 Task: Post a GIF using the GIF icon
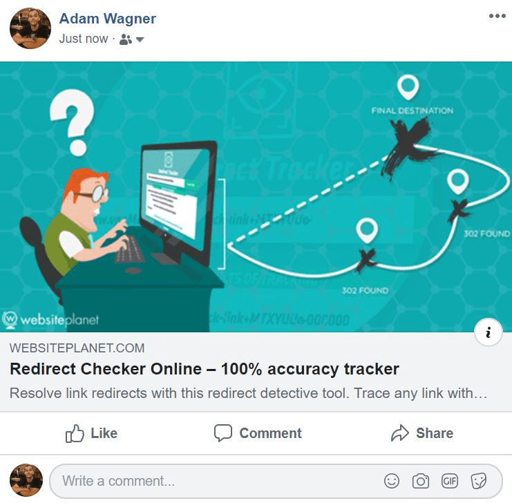[x=450, y=481]
